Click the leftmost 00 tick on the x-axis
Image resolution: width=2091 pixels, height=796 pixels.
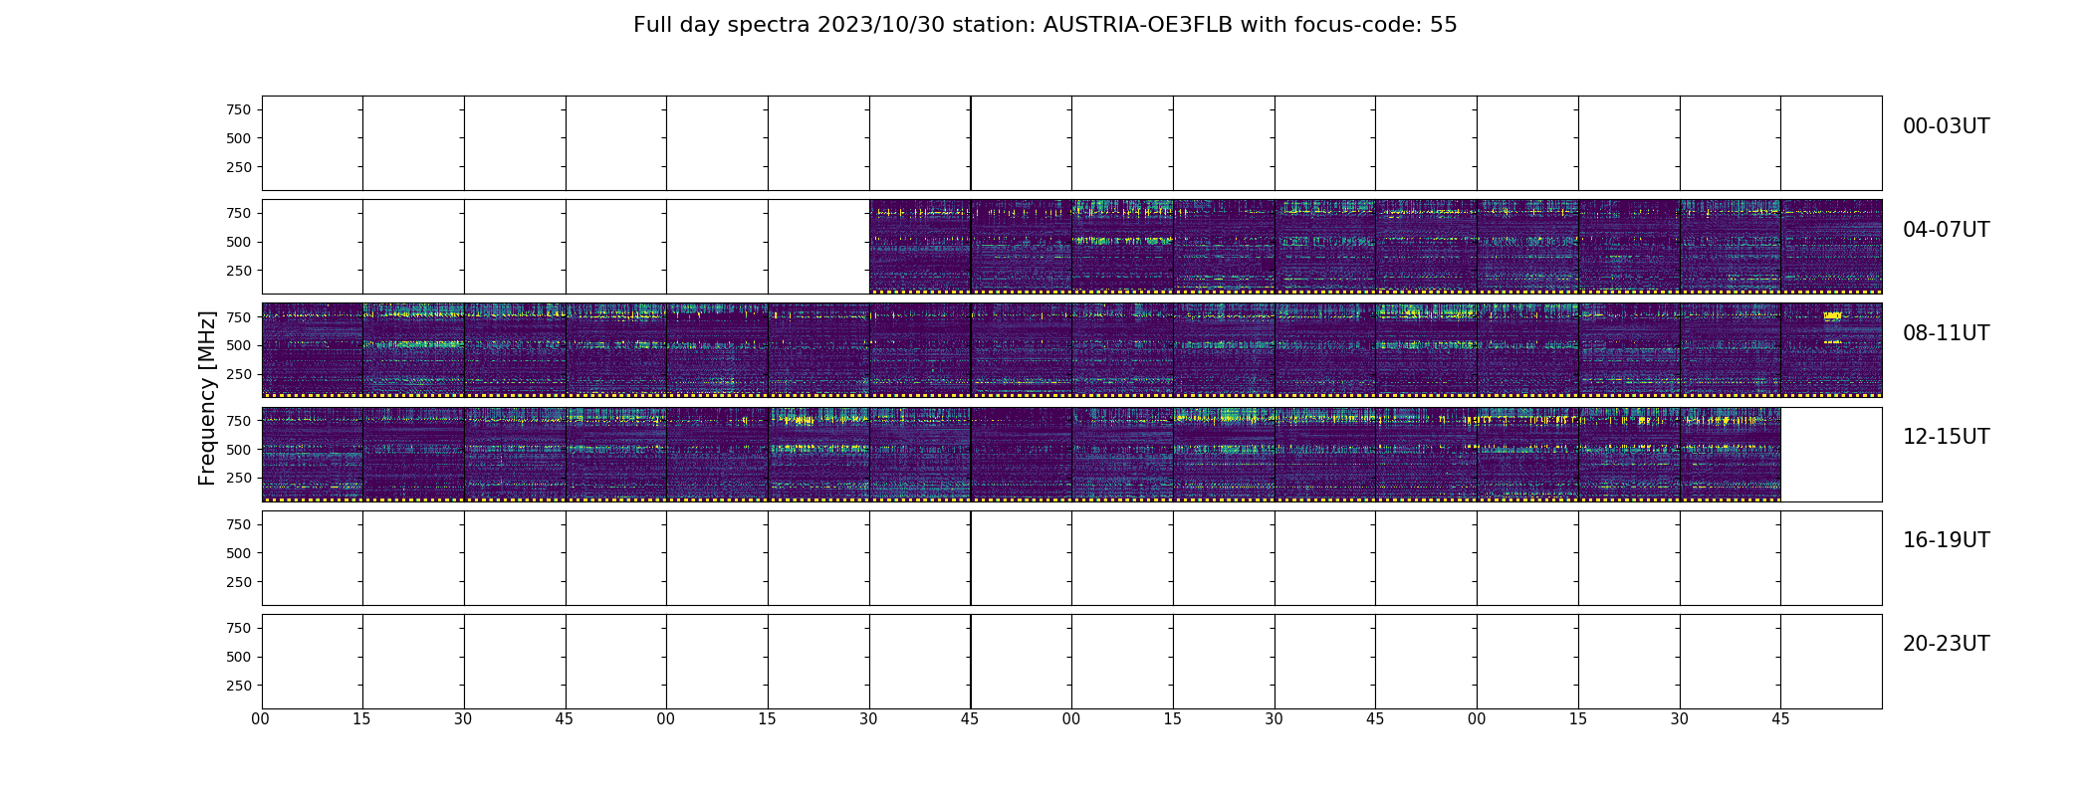click(261, 719)
